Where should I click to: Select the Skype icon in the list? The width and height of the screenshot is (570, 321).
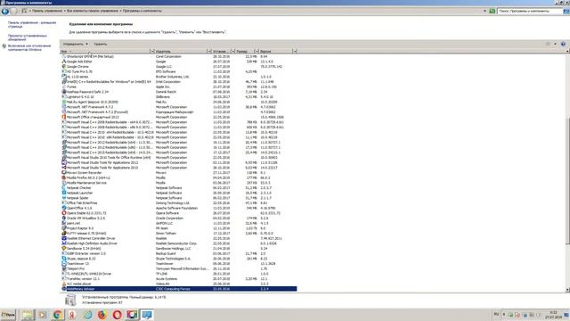pos(64,259)
